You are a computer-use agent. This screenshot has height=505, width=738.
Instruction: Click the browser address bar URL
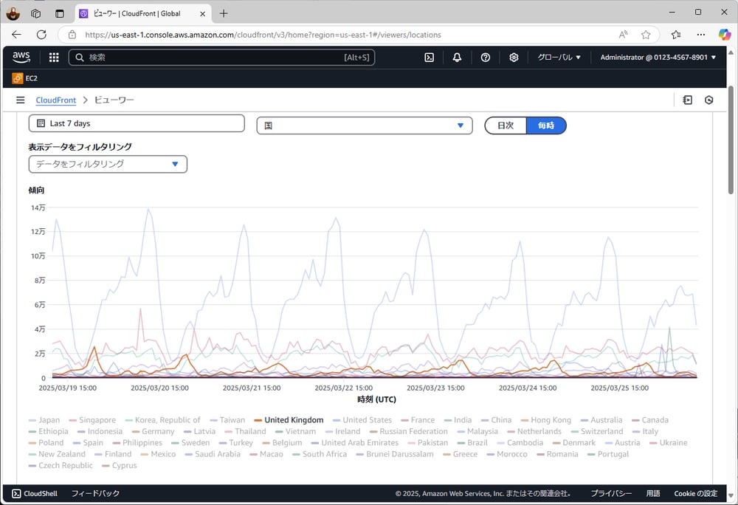point(263,35)
